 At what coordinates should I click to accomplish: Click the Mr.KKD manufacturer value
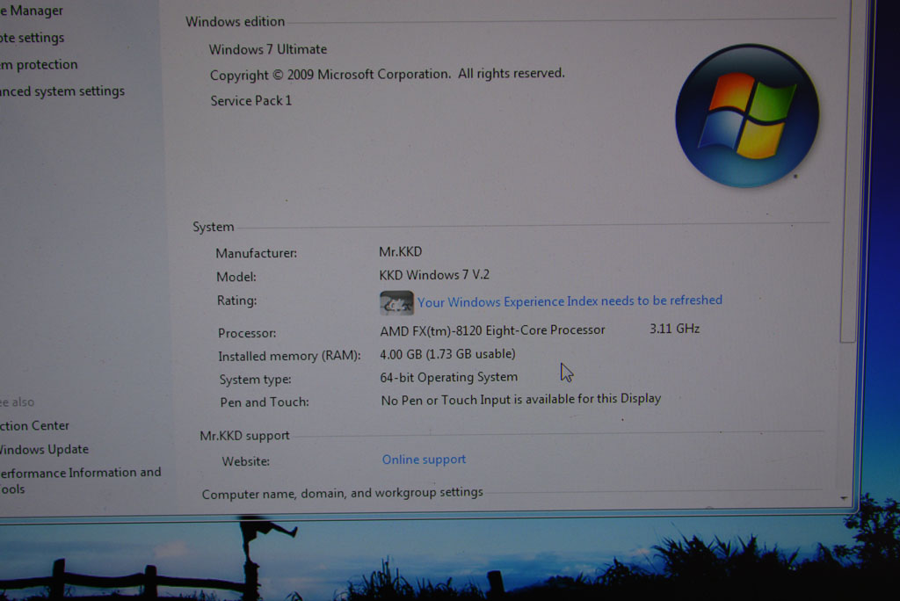[401, 251]
